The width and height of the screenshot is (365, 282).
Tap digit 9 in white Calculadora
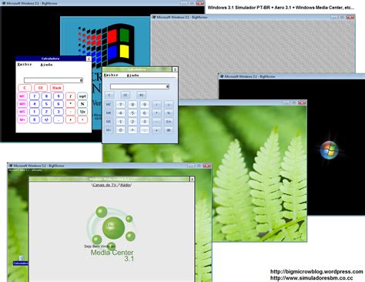tap(59, 96)
